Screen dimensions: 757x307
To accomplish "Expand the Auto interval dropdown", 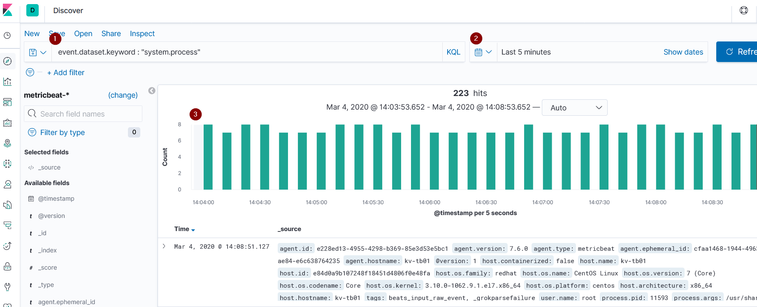I will click(574, 108).
